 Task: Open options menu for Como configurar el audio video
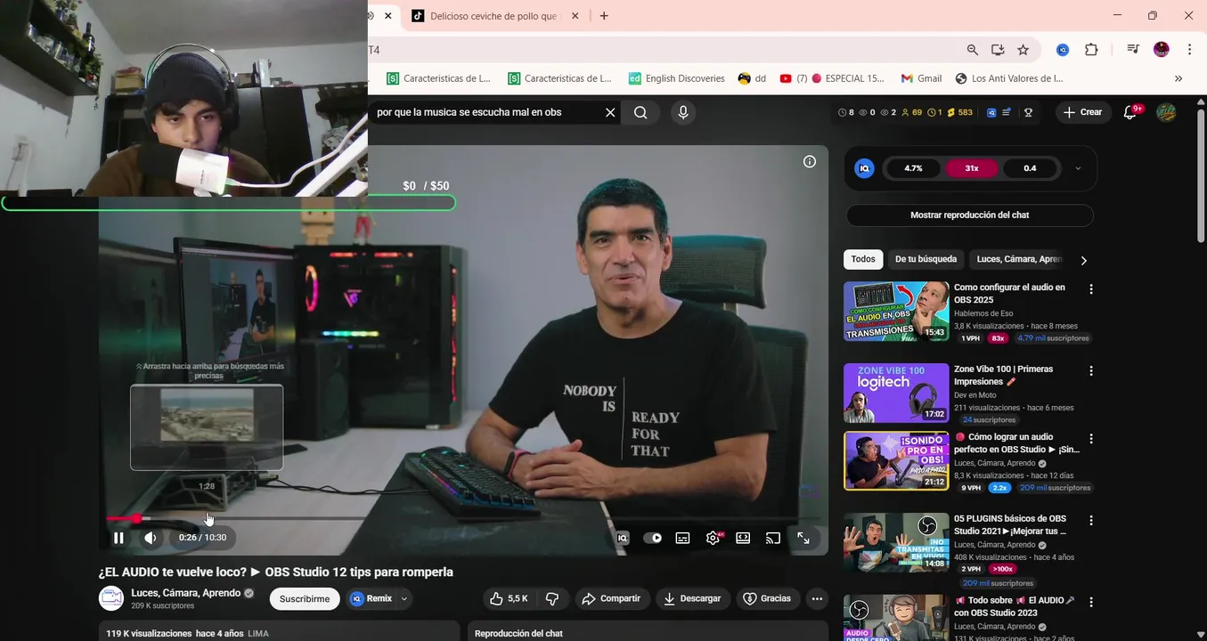click(x=1091, y=289)
